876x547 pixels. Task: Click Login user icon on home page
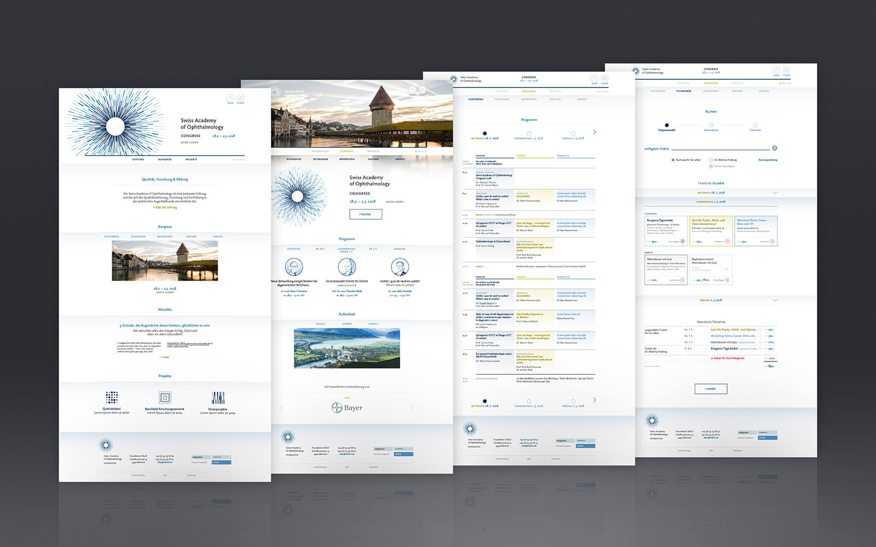pos(230,98)
